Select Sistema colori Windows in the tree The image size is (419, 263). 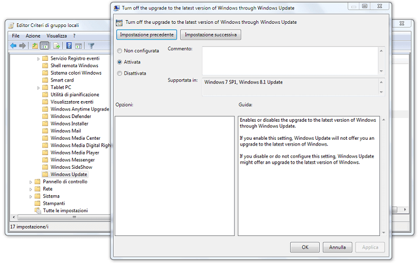[76, 73]
